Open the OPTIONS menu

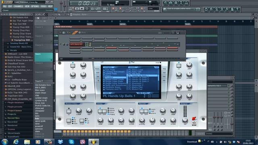point(35,6)
